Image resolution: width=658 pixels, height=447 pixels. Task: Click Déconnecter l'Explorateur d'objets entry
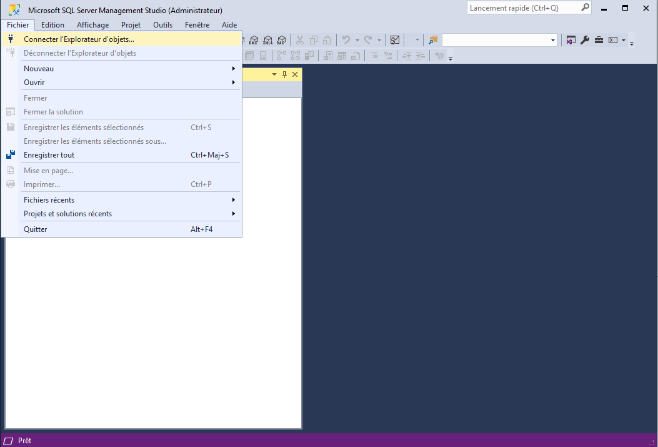pos(122,53)
